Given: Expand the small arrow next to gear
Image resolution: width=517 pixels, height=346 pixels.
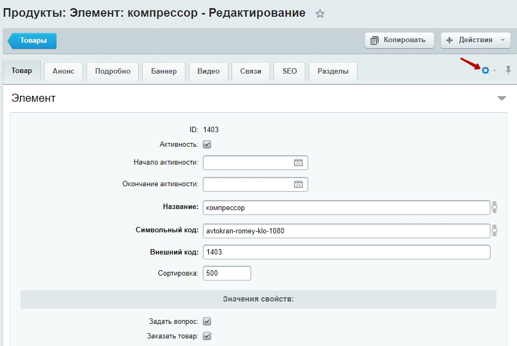Looking at the screenshot, I should [494, 70].
